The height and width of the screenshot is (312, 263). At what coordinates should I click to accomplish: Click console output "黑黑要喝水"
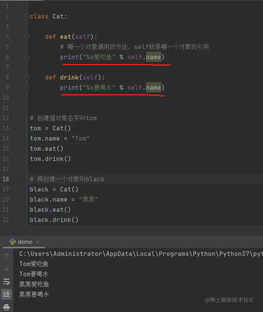[34, 295]
